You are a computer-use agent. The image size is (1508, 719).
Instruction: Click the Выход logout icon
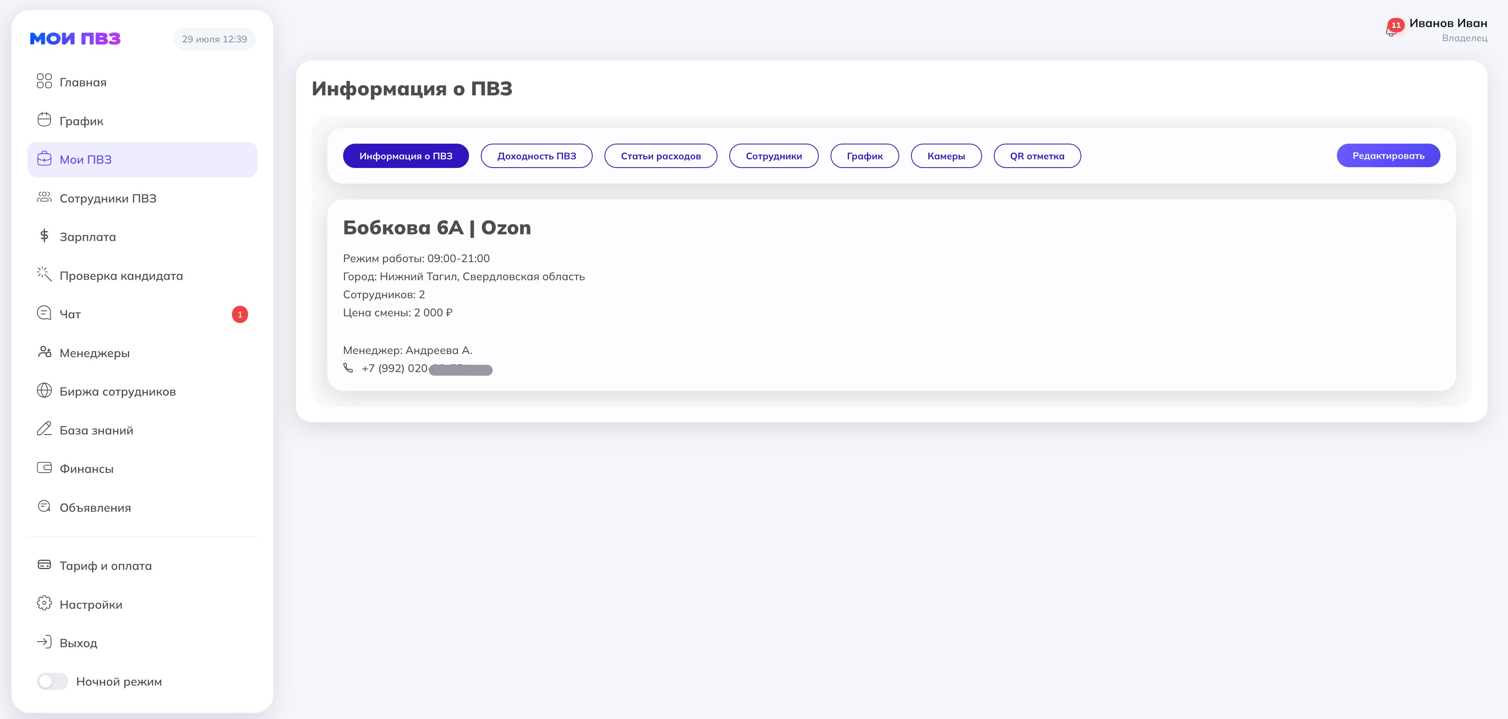click(x=44, y=642)
